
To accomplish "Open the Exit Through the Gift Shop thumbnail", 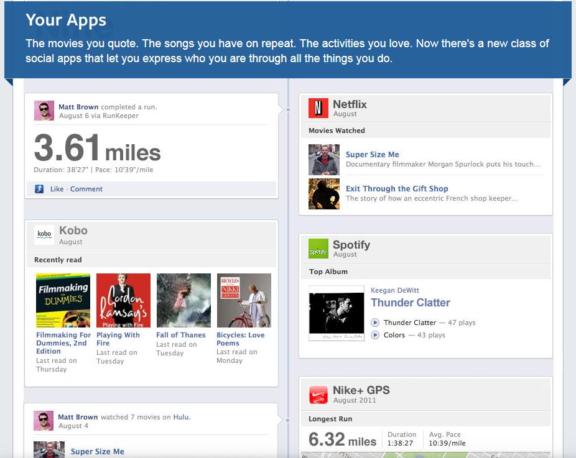I will [324, 194].
